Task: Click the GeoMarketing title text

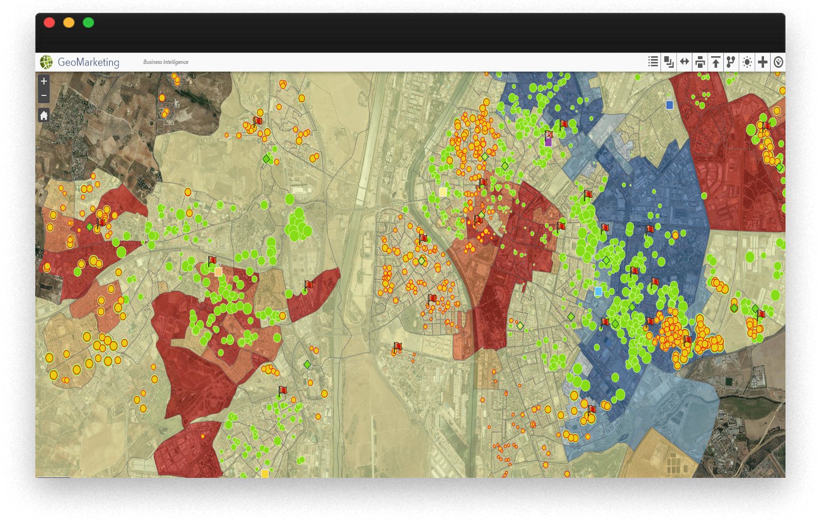Action: (88, 62)
